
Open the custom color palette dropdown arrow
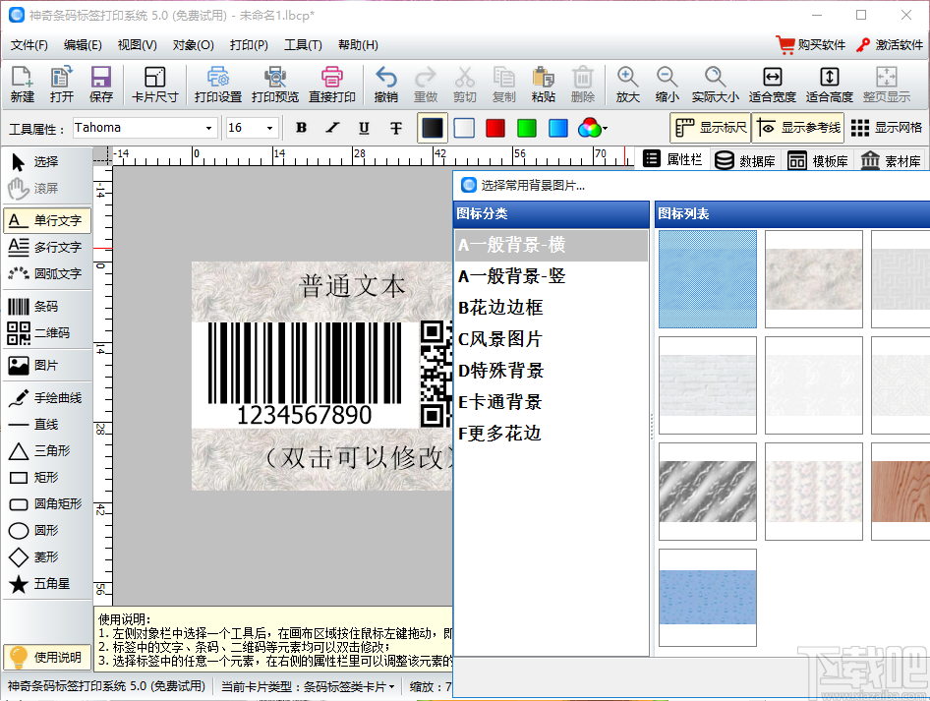[x=605, y=128]
